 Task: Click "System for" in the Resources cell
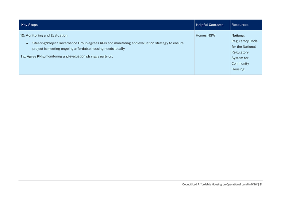pos(240,58)
